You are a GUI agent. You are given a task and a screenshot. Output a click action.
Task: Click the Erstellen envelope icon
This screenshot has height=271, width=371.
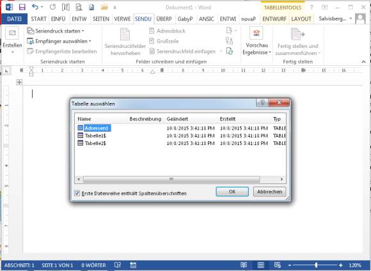pos(12,33)
